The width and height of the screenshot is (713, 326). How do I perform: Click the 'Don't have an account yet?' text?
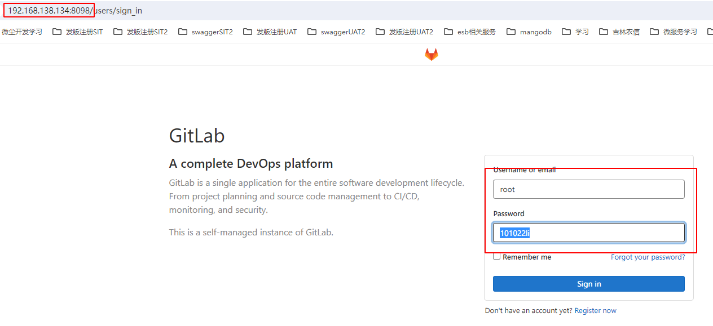[529, 311]
